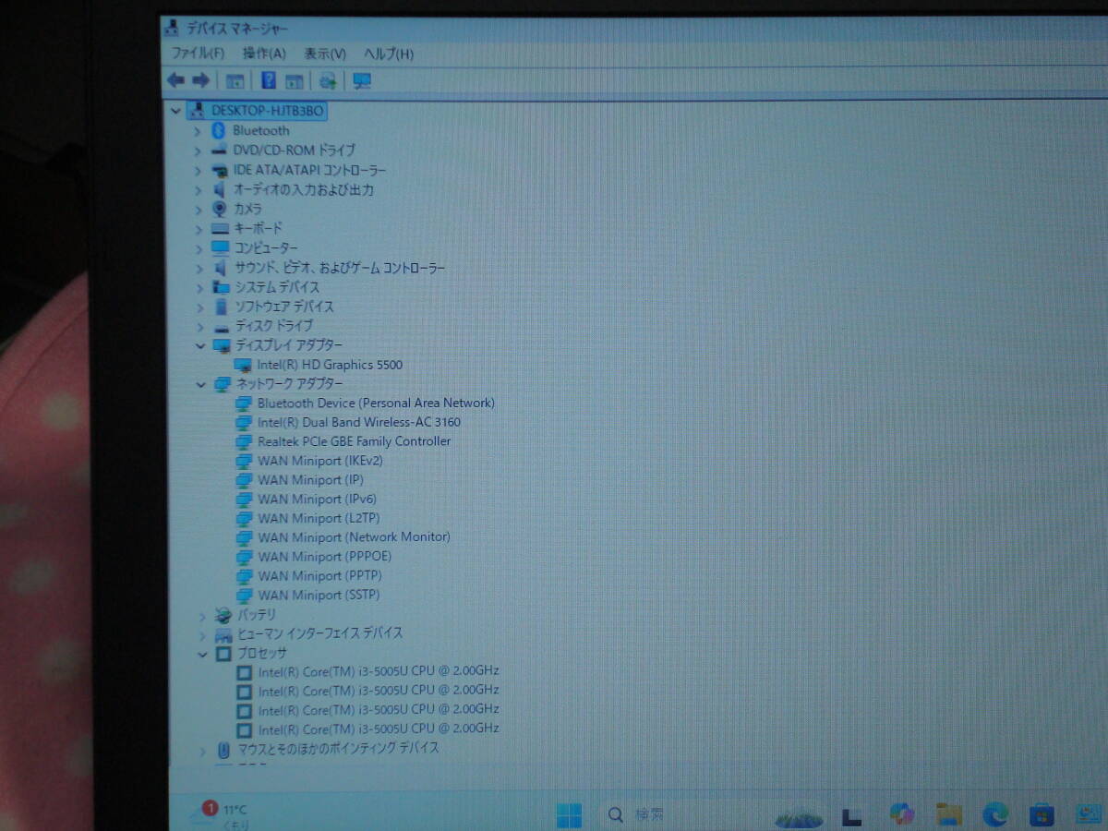Select WAN Miniport (PPTP)

(x=320, y=576)
